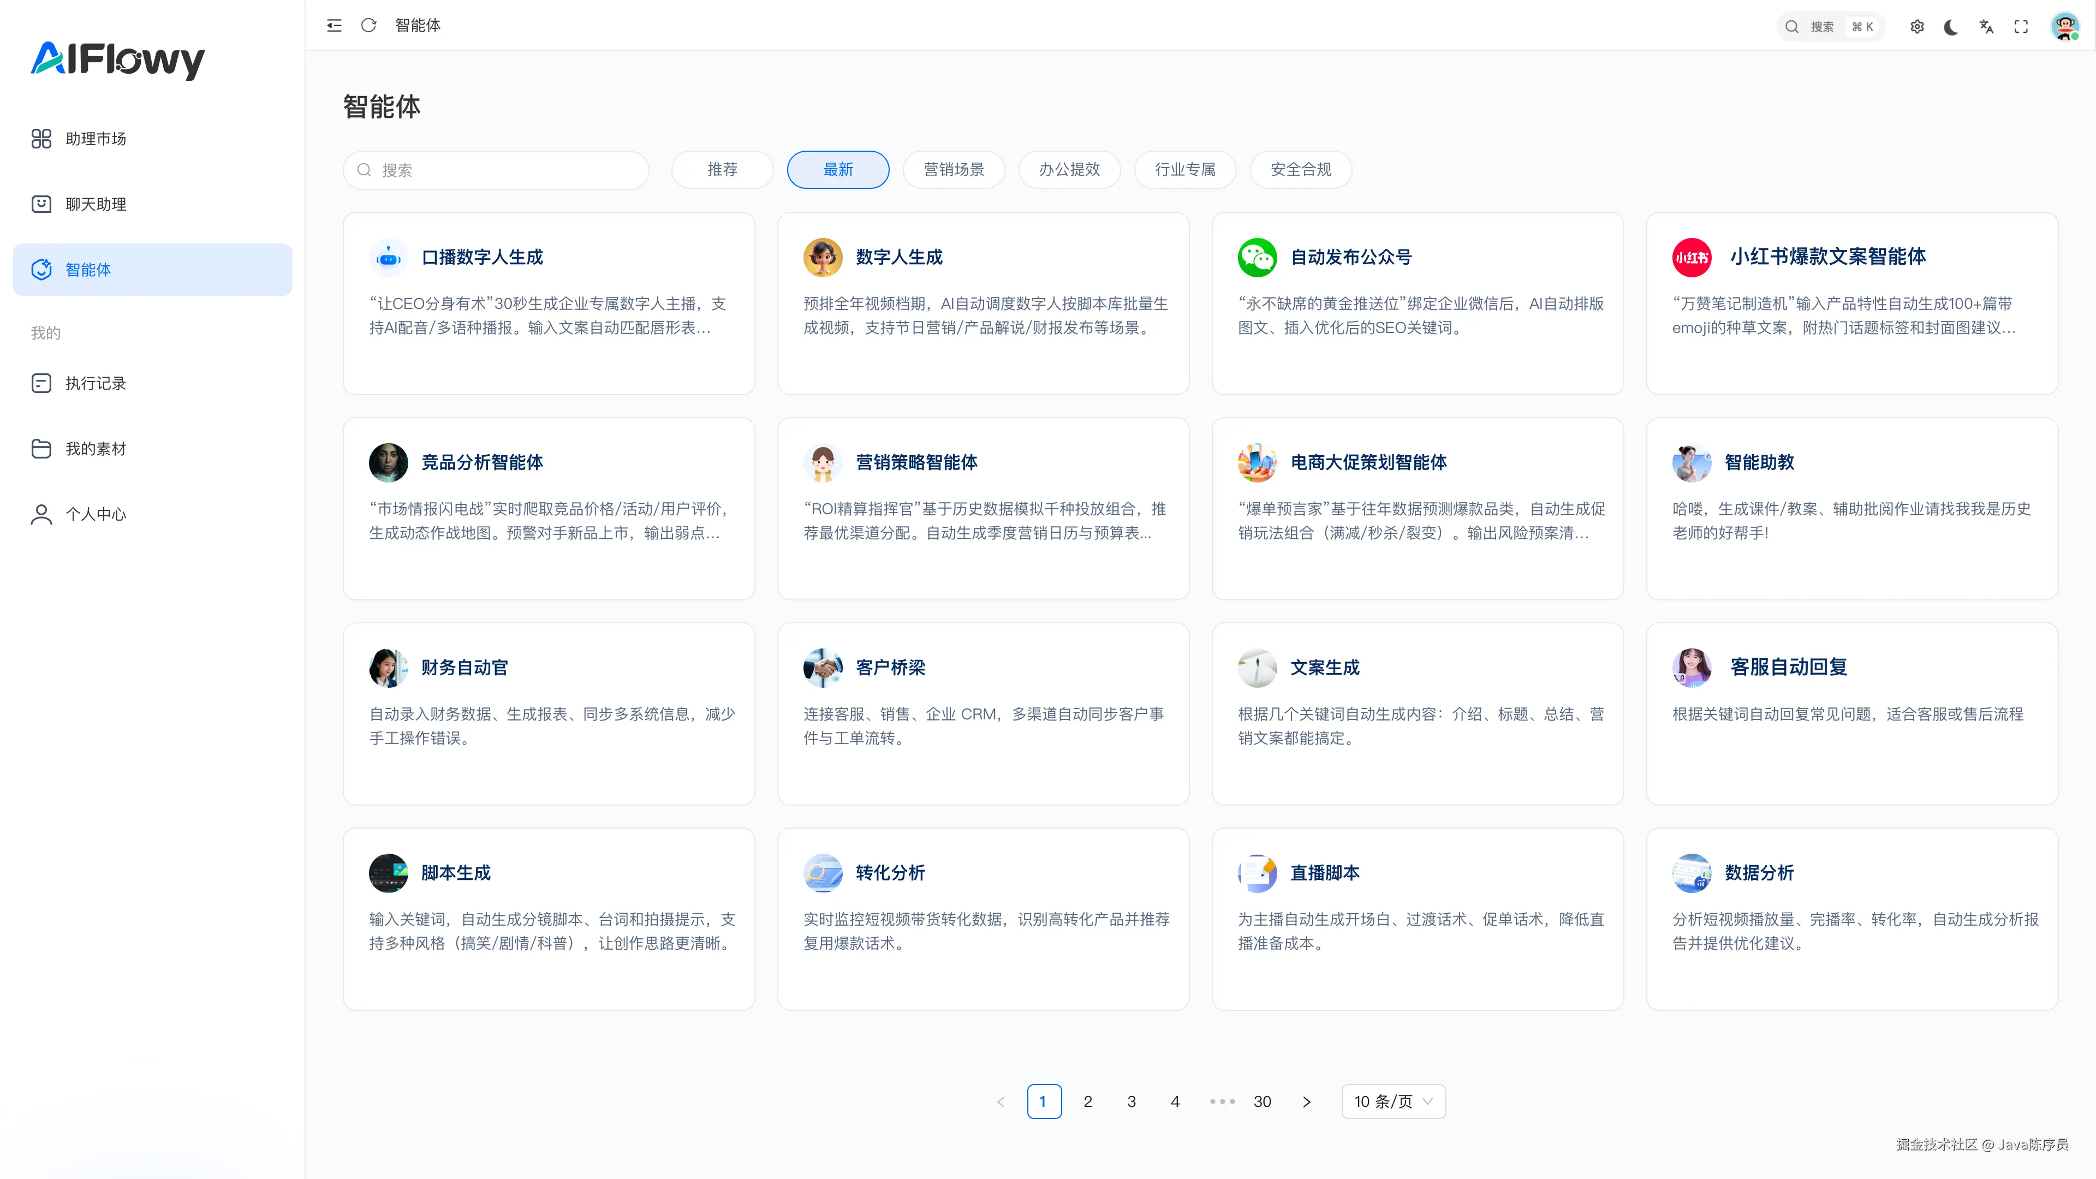Go to page 2
The height and width of the screenshot is (1179, 2096).
pyautogui.click(x=1088, y=1101)
